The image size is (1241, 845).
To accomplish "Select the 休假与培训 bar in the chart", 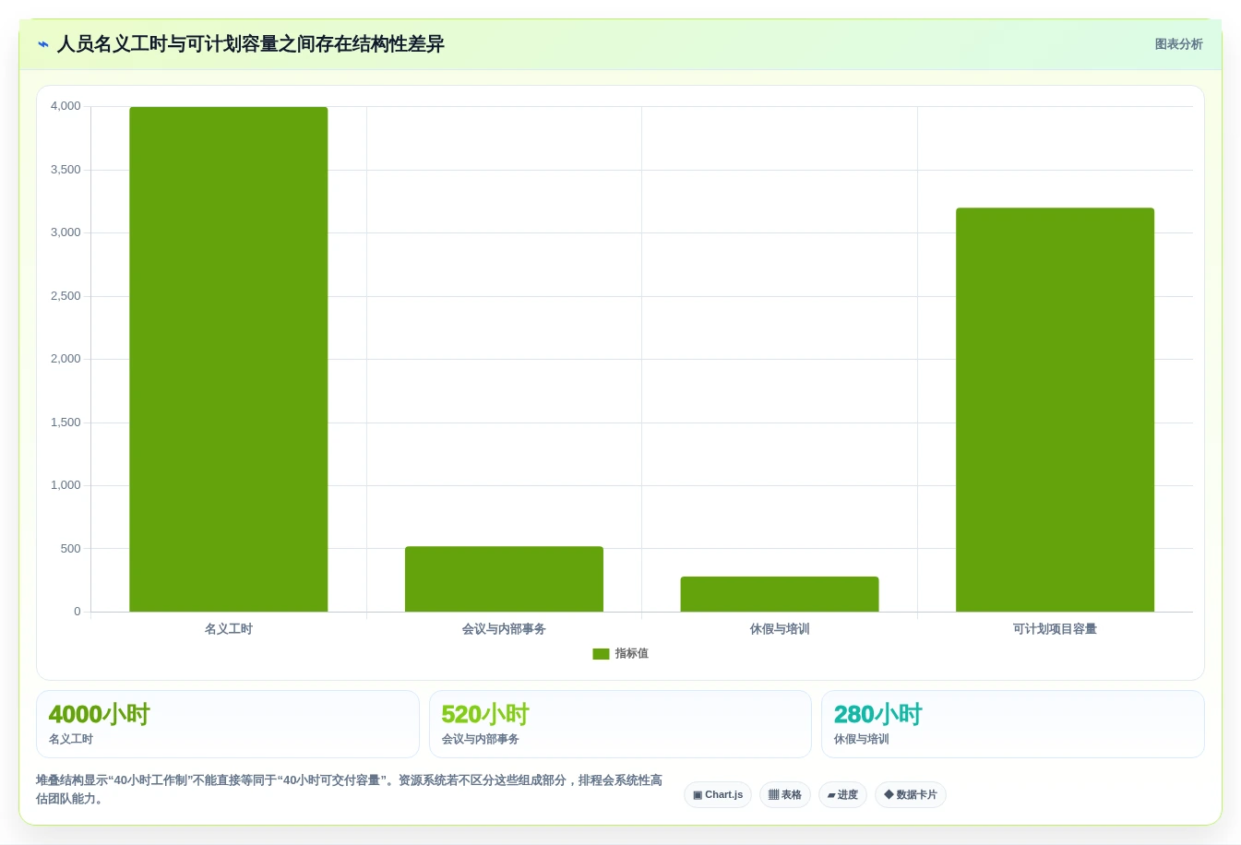I will 780,594.
